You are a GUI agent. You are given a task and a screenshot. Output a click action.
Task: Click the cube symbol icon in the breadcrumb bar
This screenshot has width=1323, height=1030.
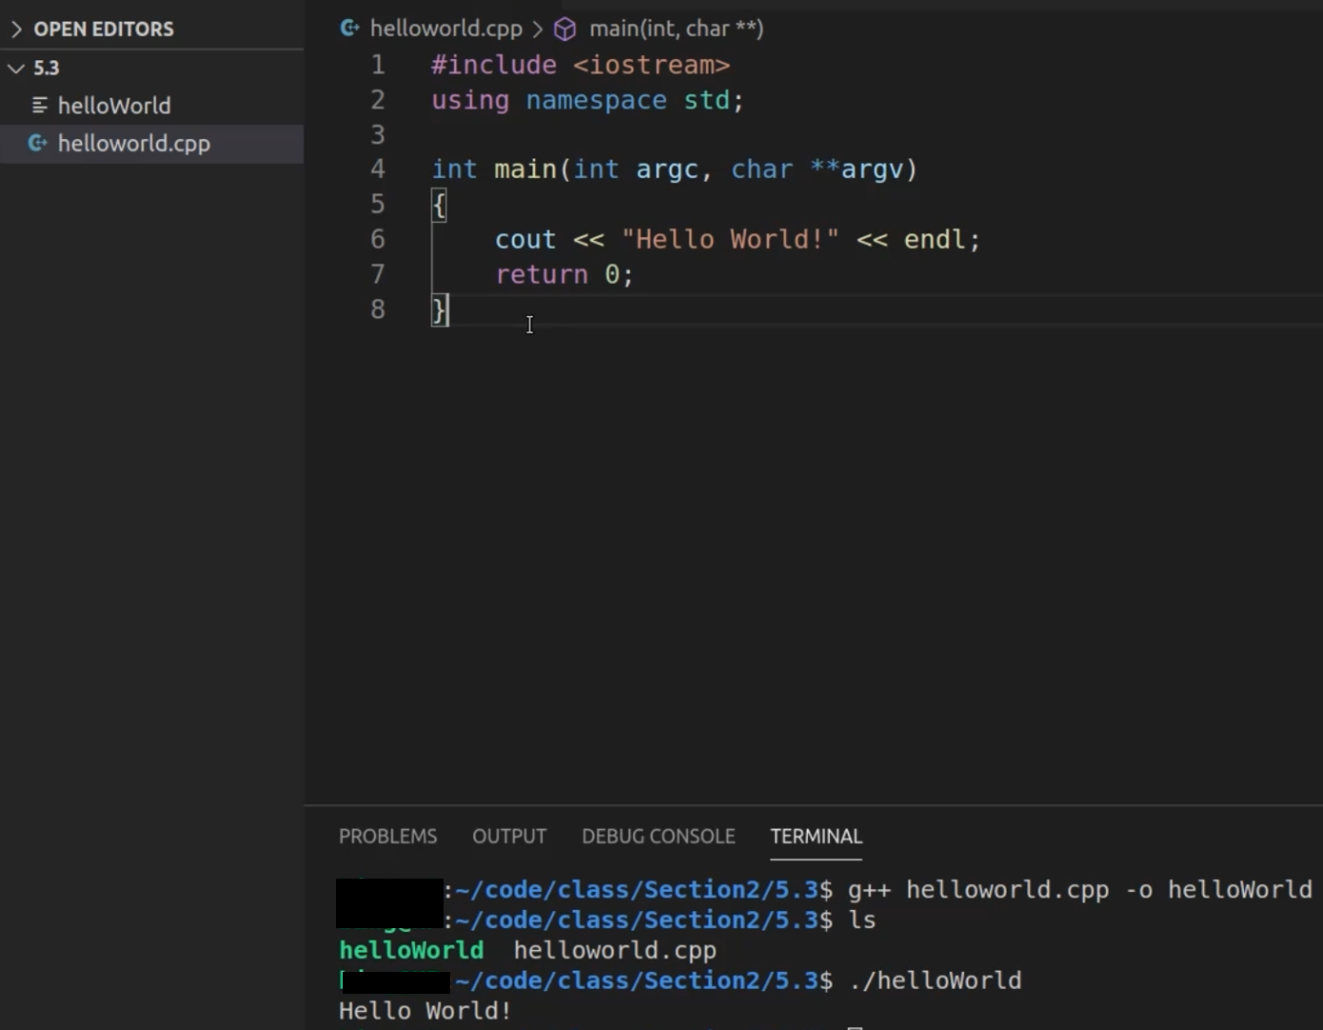pyautogui.click(x=564, y=29)
